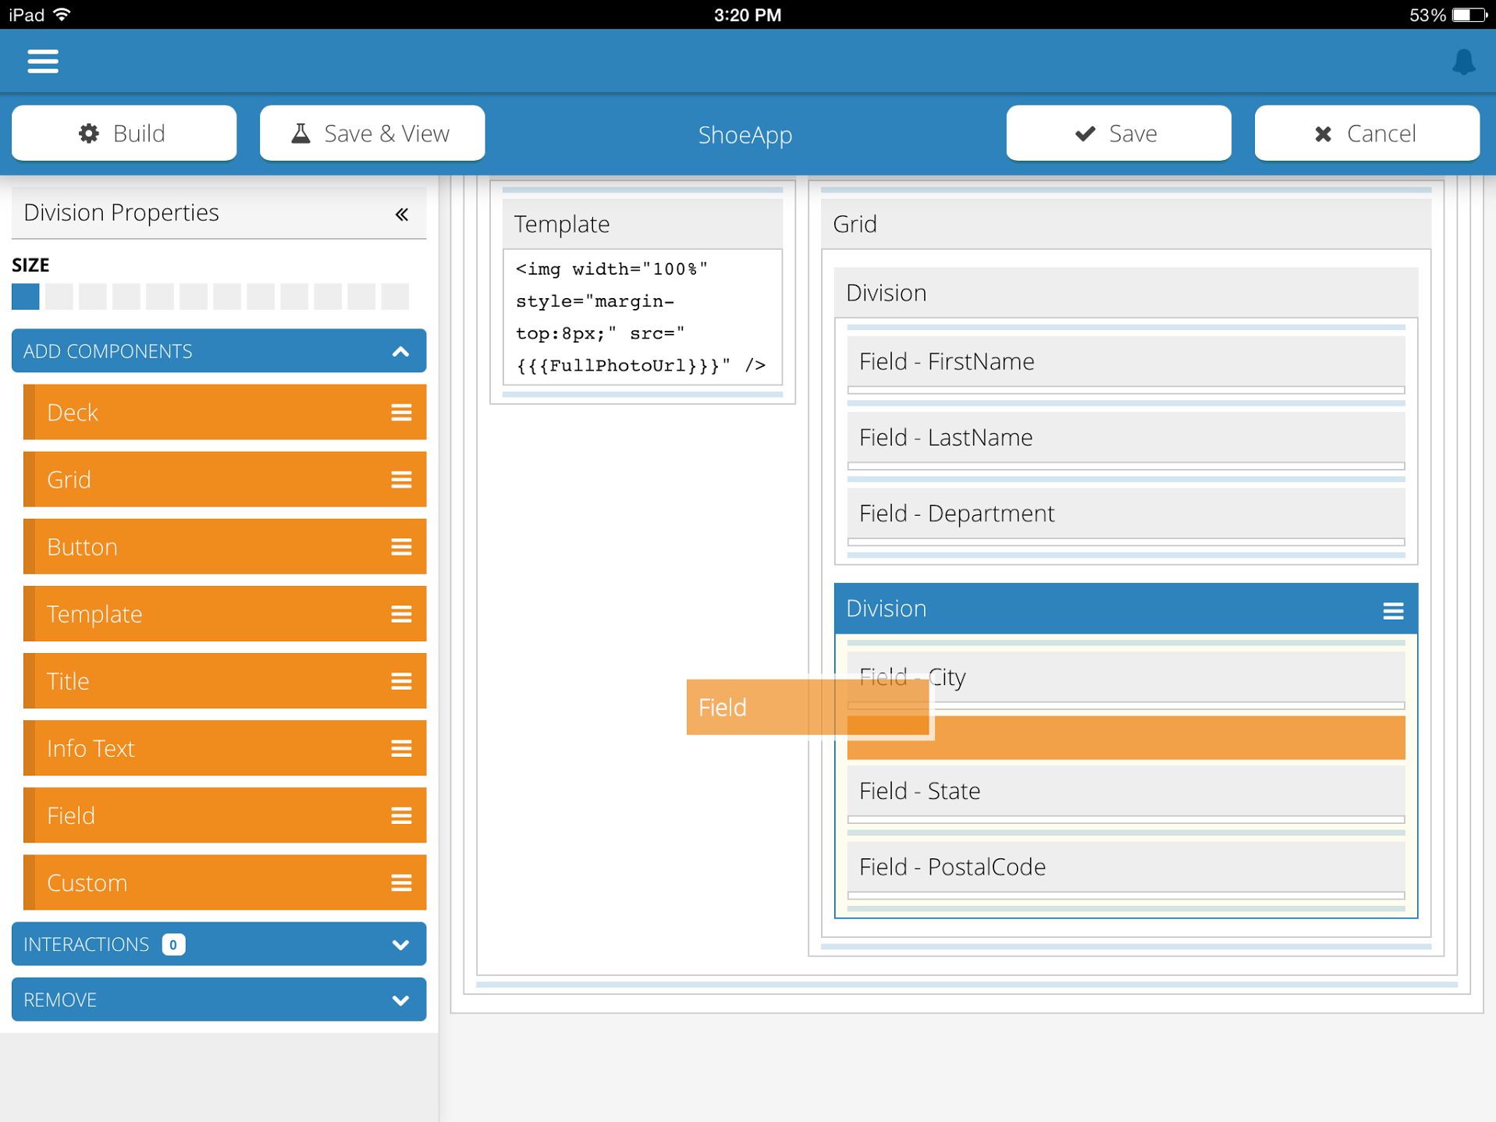Image resolution: width=1496 pixels, height=1122 pixels.
Task: Tap the drag handle on Template component
Action: point(401,614)
